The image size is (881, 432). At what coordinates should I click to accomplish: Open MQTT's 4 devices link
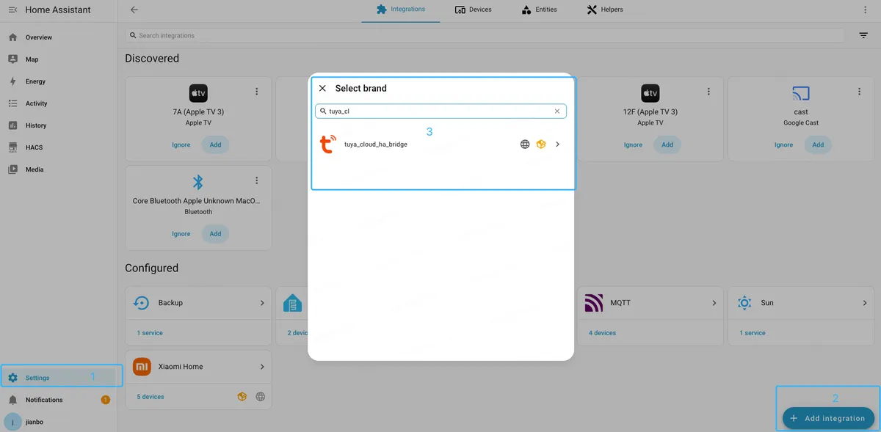click(x=602, y=333)
